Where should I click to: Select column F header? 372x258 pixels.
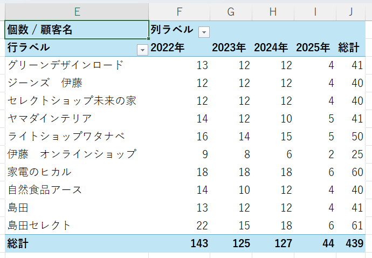pyautogui.click(x=180, y=11)
